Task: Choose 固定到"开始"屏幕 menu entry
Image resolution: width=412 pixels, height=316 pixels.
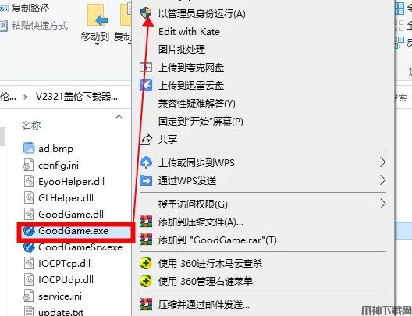Action: pos(201,122)
